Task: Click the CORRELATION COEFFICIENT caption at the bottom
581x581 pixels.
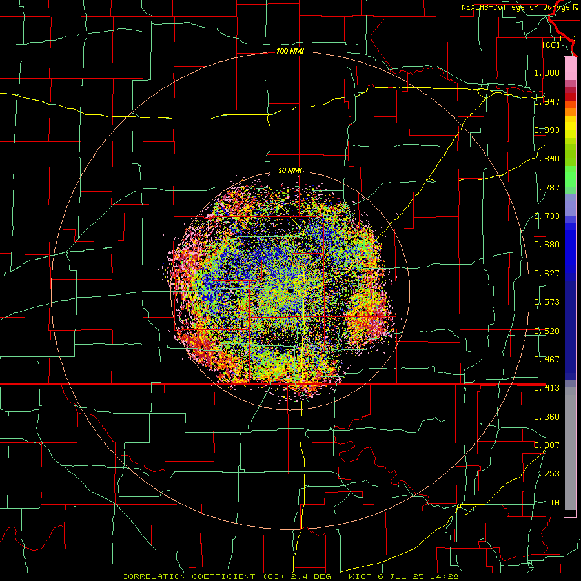Action: point(290,576)
